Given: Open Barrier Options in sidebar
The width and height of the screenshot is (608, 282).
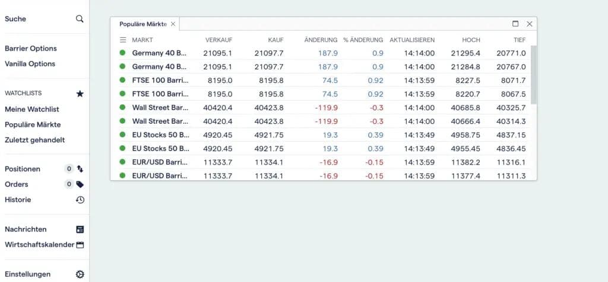Looking at the screenshot, I should pyautogui.click(x=31, y=49).
